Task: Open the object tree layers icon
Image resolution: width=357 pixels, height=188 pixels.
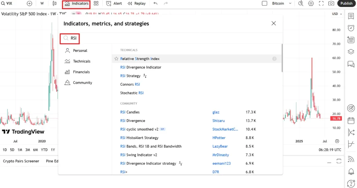Action: [x=351, y=52]
